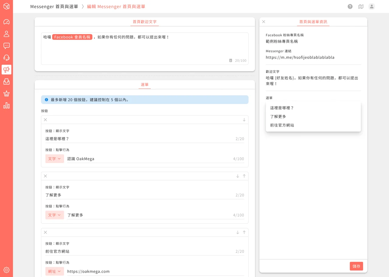
Task: Open the crown icon in sidebar
Action: click(6, 93)
